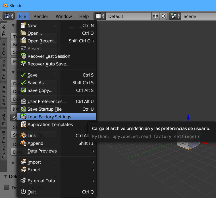Expand the External Data submenu arrow
216x198 pixels.
[94, 181]
